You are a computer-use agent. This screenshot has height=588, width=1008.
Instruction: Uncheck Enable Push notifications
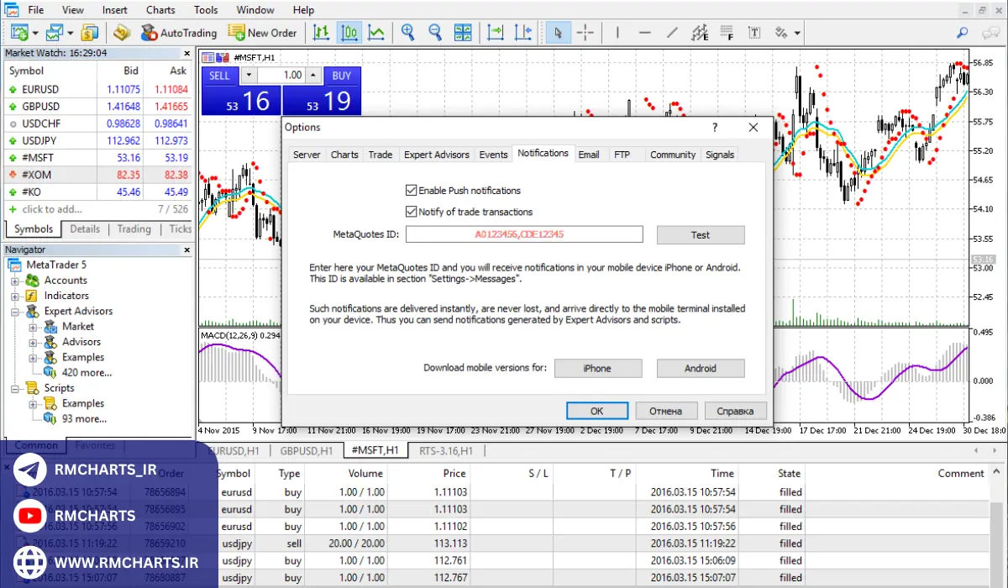tap(412, 191)
